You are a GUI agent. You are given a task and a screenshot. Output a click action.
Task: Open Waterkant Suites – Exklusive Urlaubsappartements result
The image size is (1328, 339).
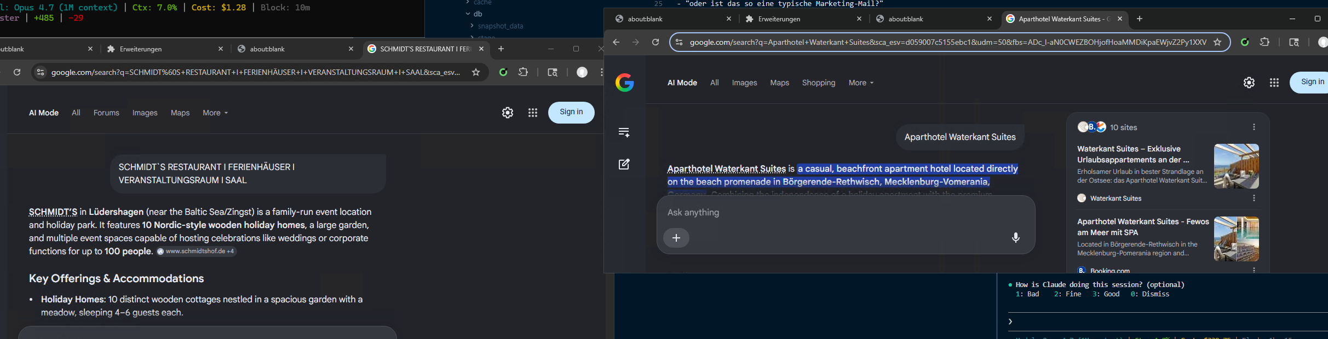[1133, 154]
